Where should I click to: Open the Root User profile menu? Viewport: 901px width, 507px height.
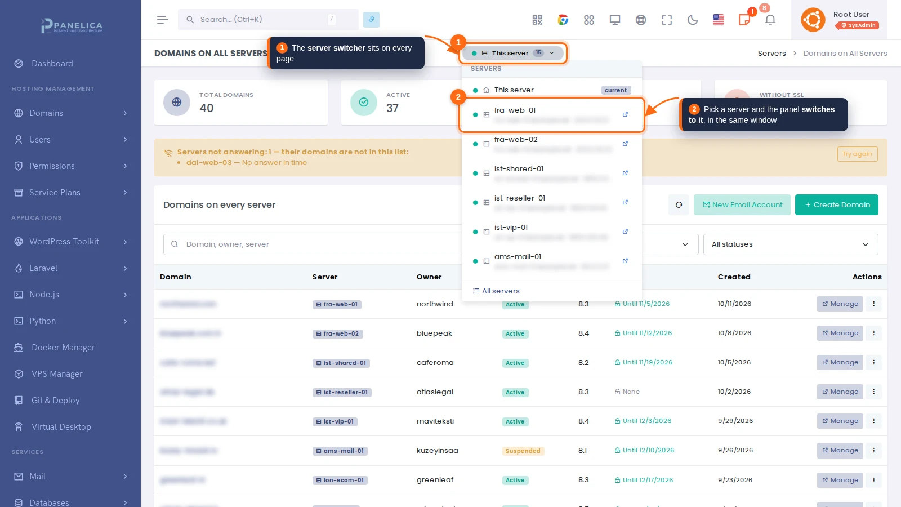(x=840, y=20)
